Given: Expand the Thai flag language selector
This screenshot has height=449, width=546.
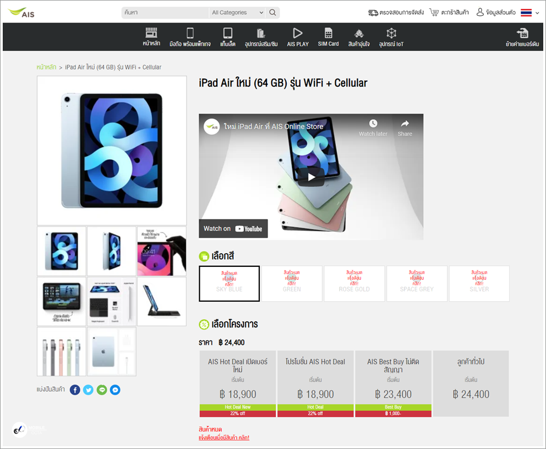Looking at the screenshot, I should 530,13.
